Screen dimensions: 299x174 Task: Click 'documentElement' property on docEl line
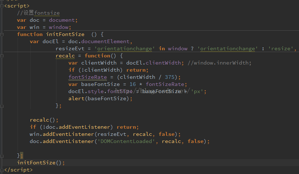105,41
